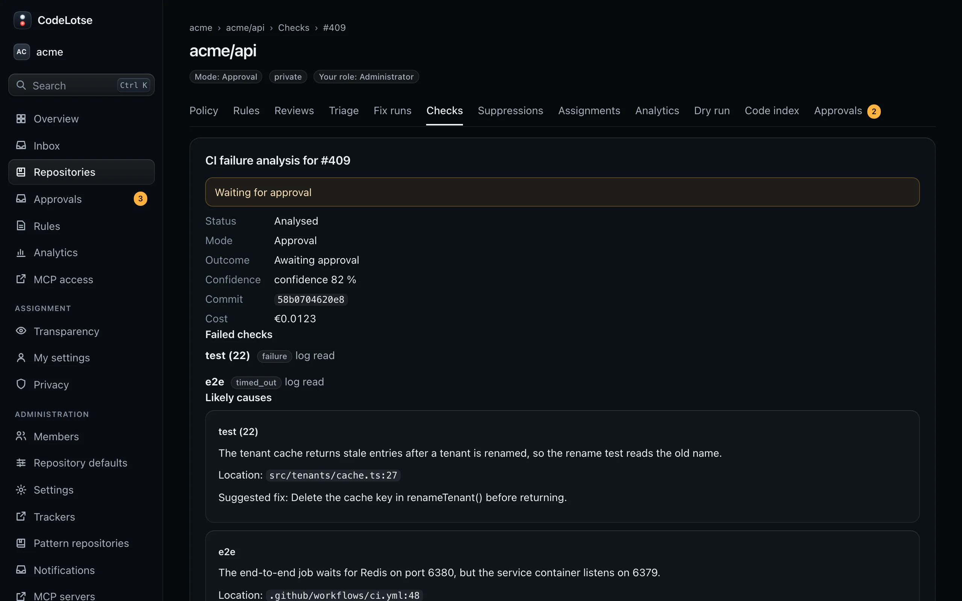This screenshot has height=601, width=962.
Task: Click the Overview grid icon in sidebar
Action: [x=21, y=118]
